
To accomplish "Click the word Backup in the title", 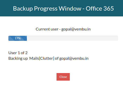I will pos(23,9).
